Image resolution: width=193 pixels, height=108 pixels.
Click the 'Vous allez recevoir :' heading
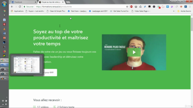click(47, 100)
